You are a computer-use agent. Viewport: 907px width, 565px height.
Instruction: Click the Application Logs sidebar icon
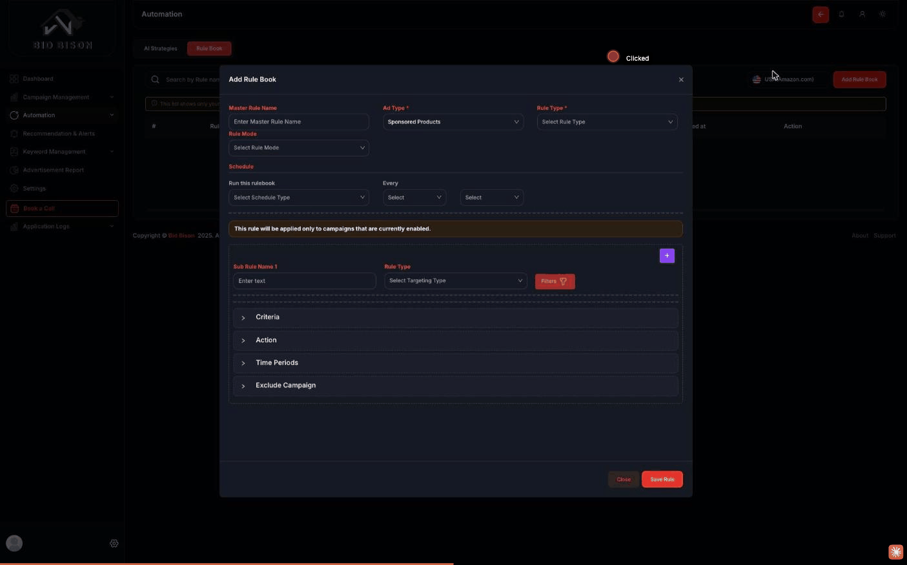[14, 227]
